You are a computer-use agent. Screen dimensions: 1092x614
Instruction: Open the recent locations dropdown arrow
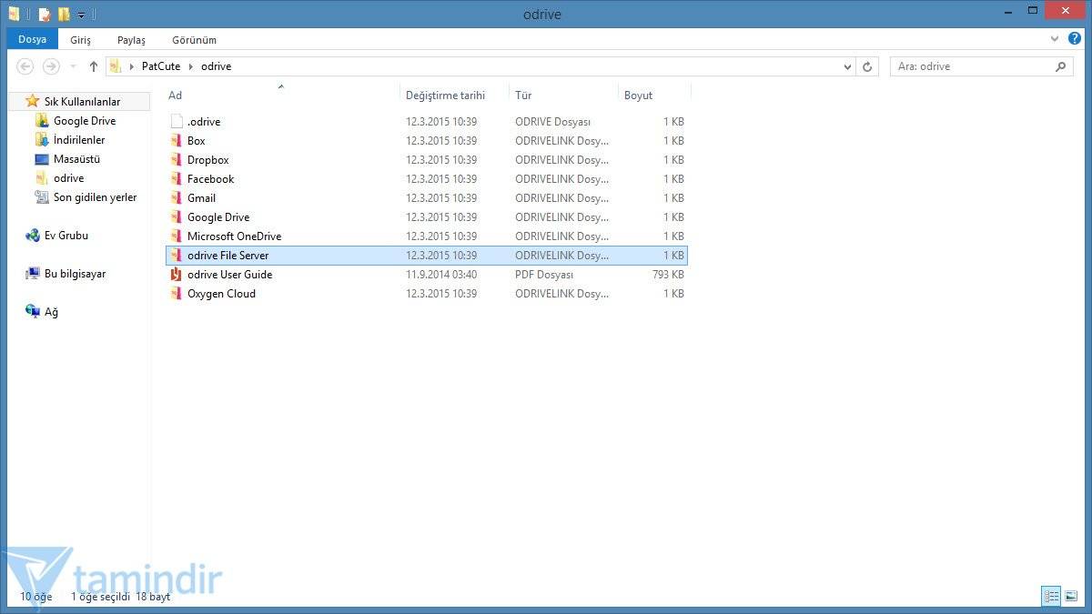click(73, 66)
